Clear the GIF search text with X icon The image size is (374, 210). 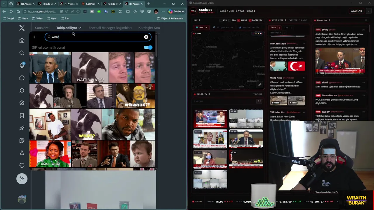(x=146, y=37)
